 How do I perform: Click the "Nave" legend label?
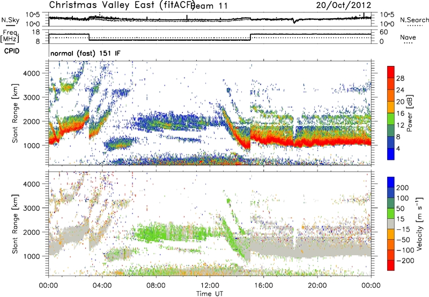408,37
